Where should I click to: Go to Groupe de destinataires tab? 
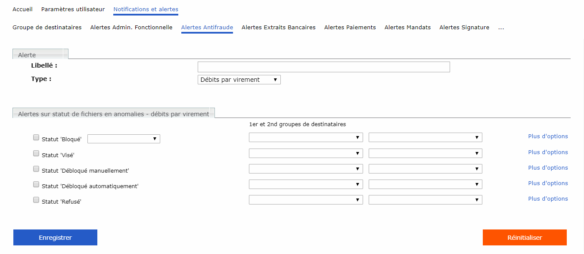pyautogui.click(x=47, y=28)
